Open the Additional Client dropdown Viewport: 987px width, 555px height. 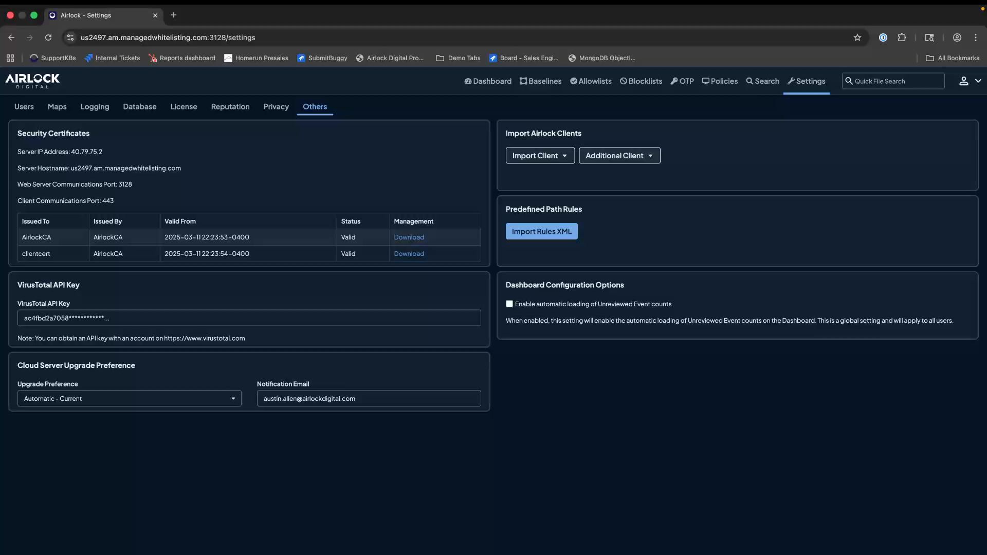[619, 156]
